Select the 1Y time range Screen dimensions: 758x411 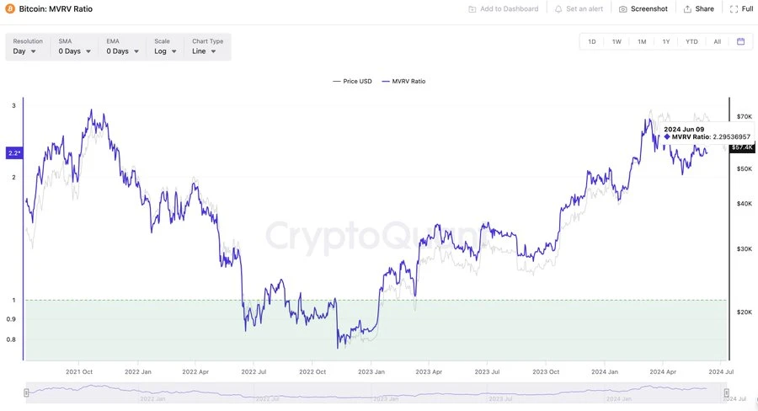pos(666,41)
